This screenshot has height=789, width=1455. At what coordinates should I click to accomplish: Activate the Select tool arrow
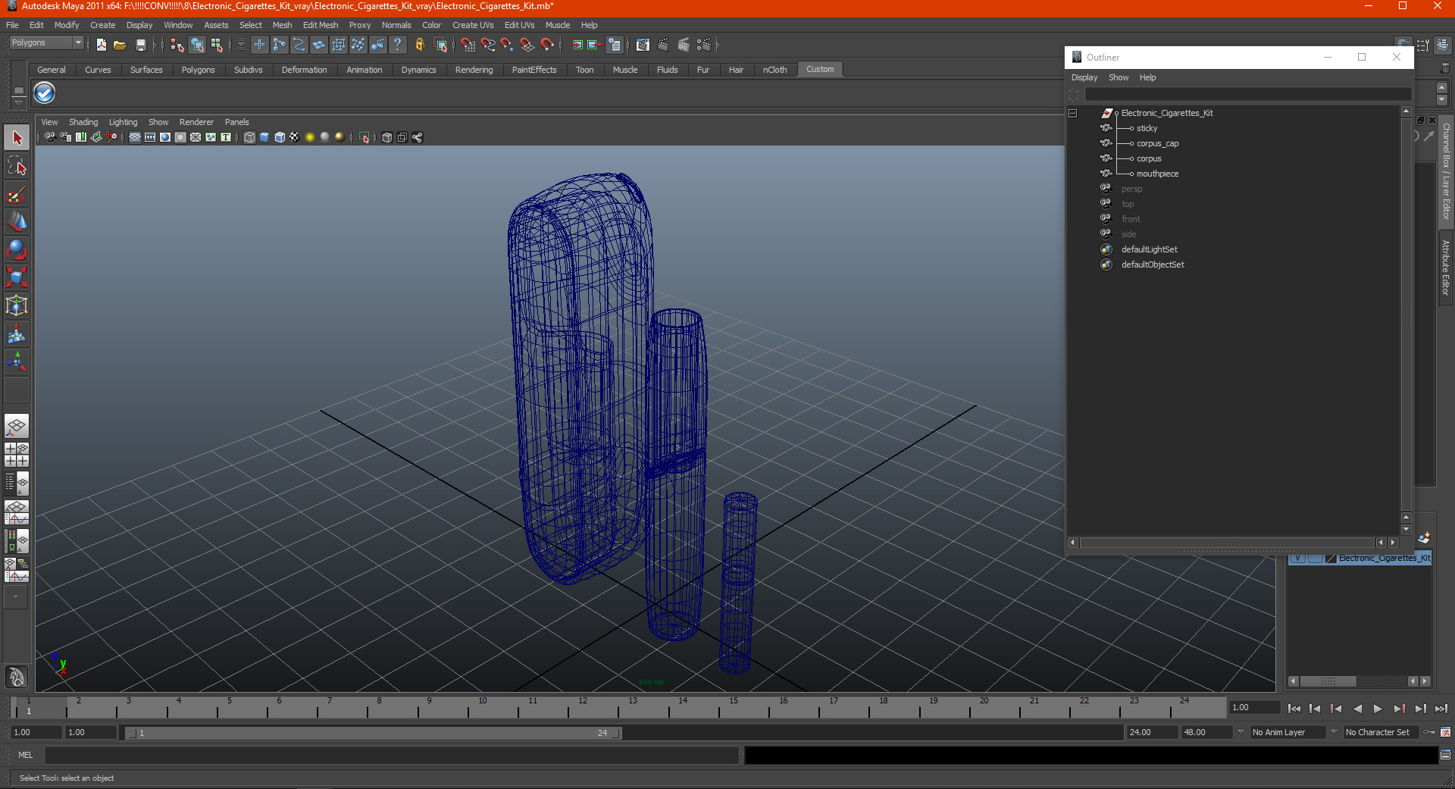point(17,138)
